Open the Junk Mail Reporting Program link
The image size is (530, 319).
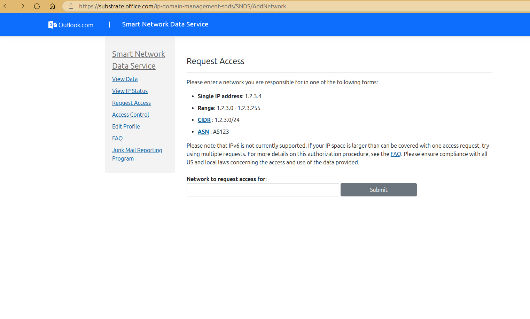pos(137,154)
